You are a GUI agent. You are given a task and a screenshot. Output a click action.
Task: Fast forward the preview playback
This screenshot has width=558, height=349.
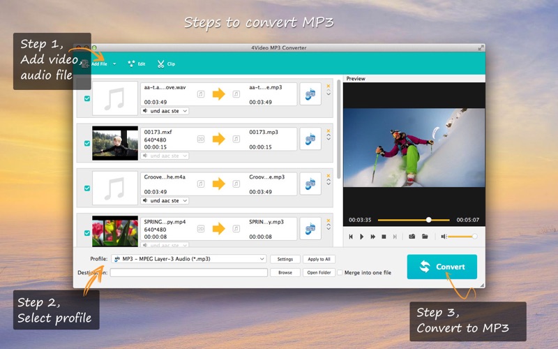click(x=373, y=237)
